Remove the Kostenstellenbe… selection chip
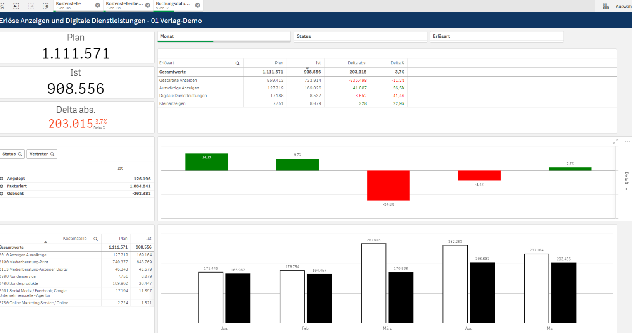 pyautogui.click(x=147, y=5)
